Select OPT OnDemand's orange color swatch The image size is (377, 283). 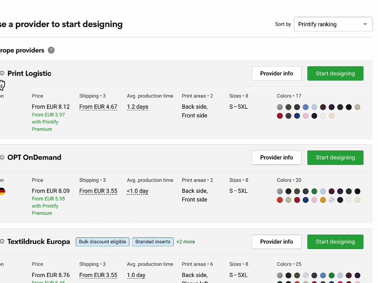280,200
